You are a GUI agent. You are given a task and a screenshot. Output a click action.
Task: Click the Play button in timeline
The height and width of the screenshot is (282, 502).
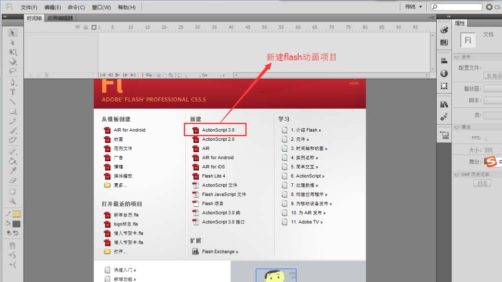(x=117, y=75)
